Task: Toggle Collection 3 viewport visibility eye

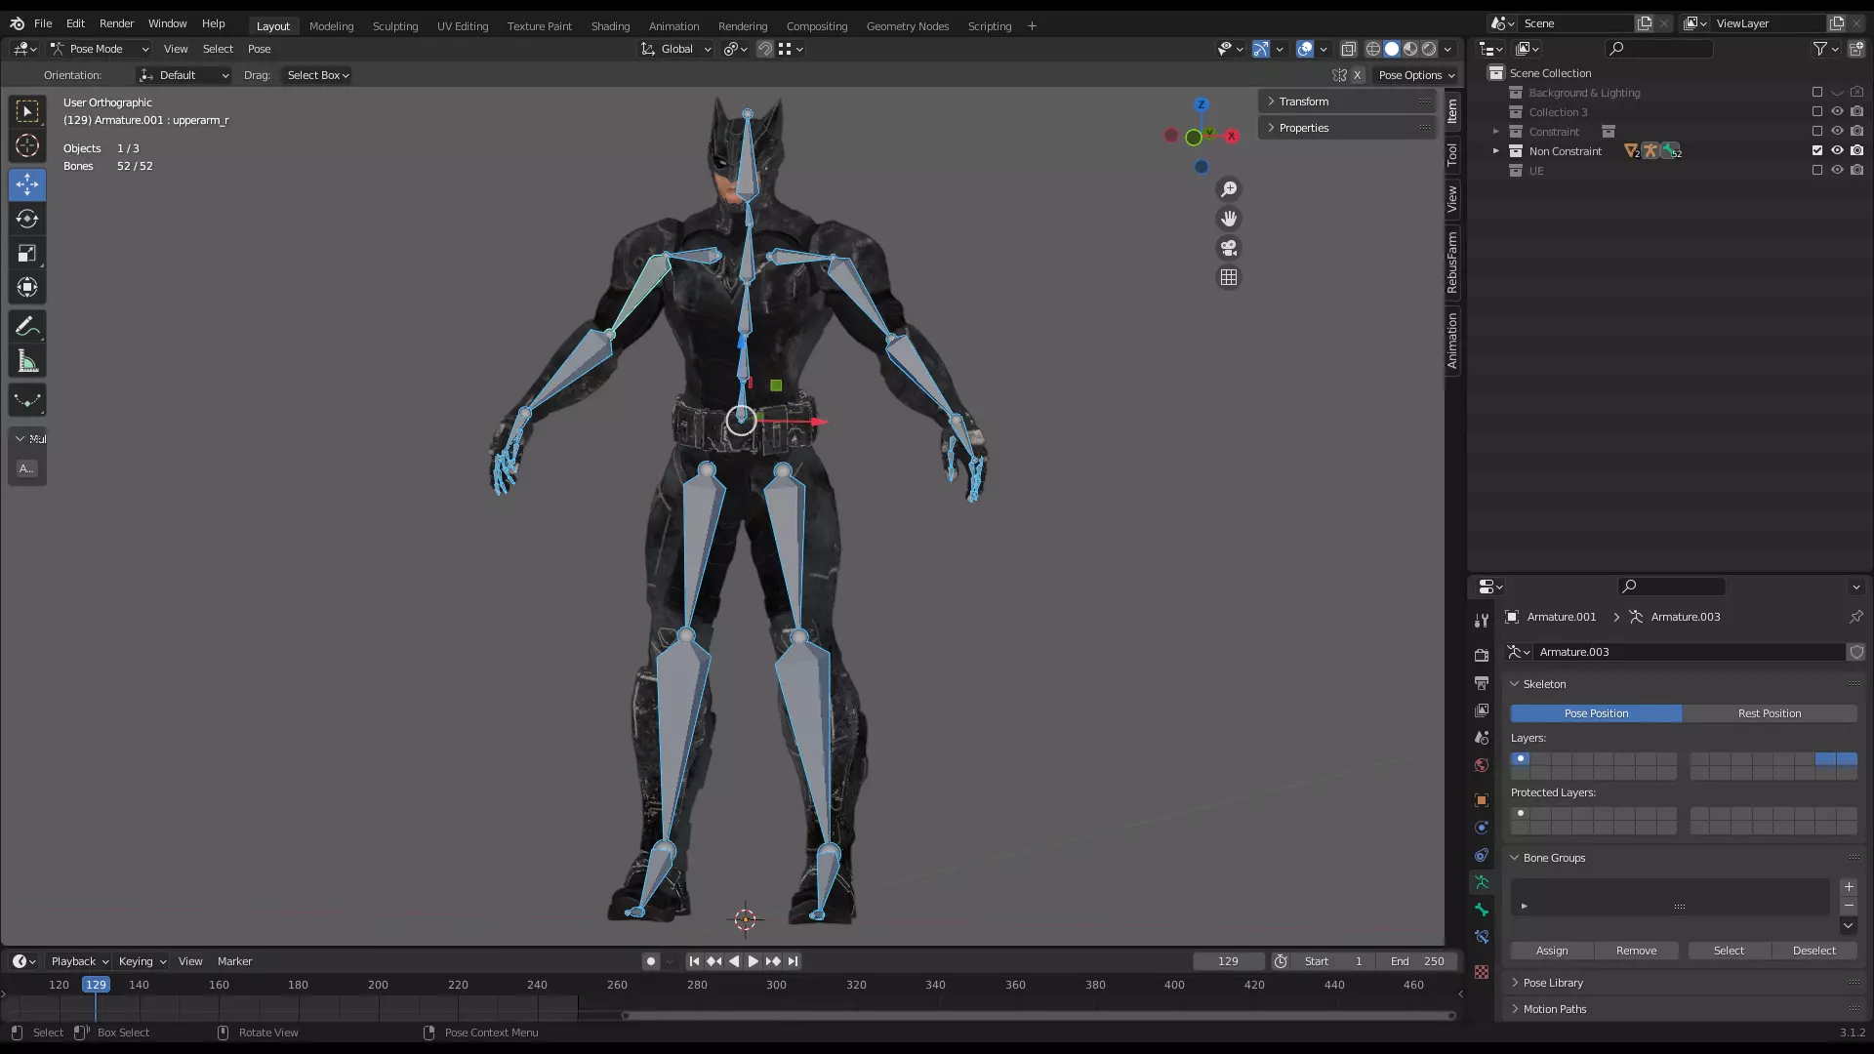Action: pos(1837,111)
